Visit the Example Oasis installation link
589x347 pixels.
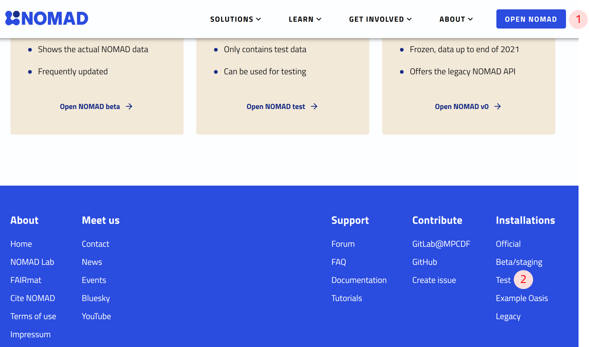521,298
